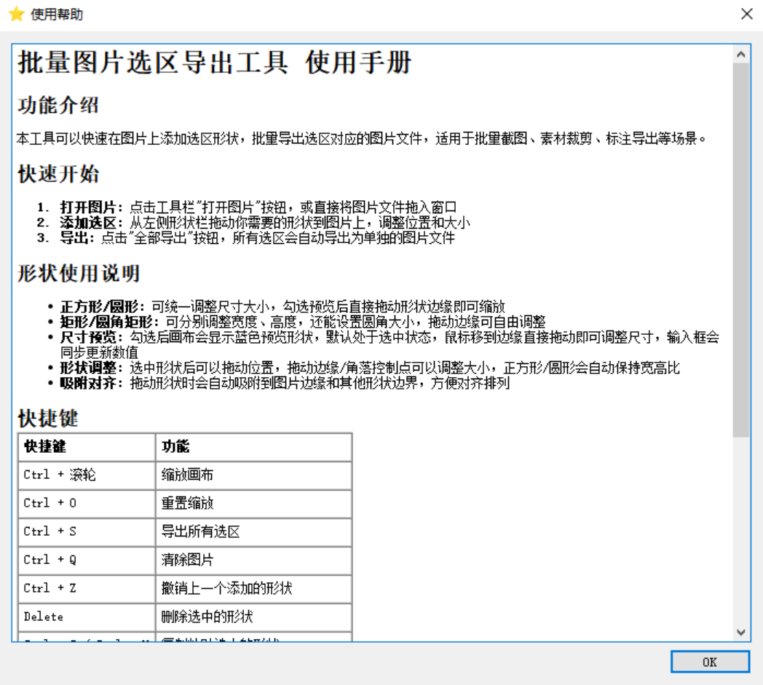Viewport: 763px width, 685px height.
Task: Click the Ctrl + 滚轮 table cell
Action: tap(87, 475)
